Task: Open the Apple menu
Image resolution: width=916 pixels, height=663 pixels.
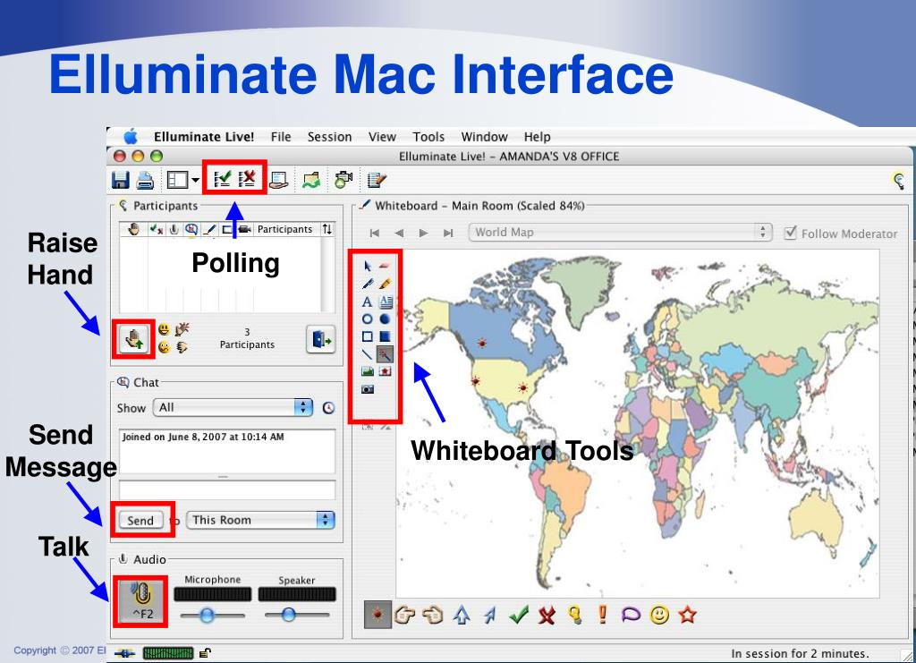Action: click(131, 137)
